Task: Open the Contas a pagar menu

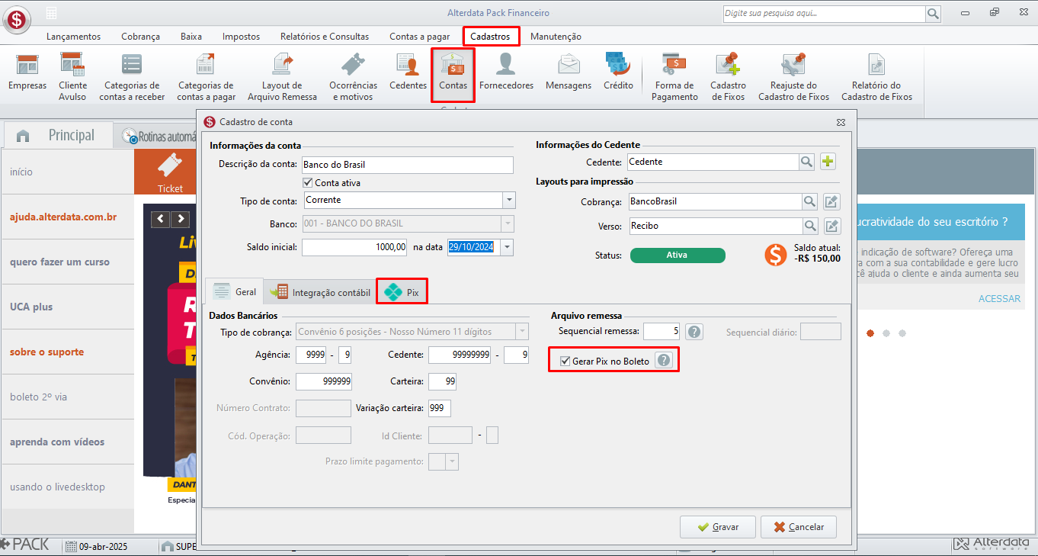Action: 420,37
